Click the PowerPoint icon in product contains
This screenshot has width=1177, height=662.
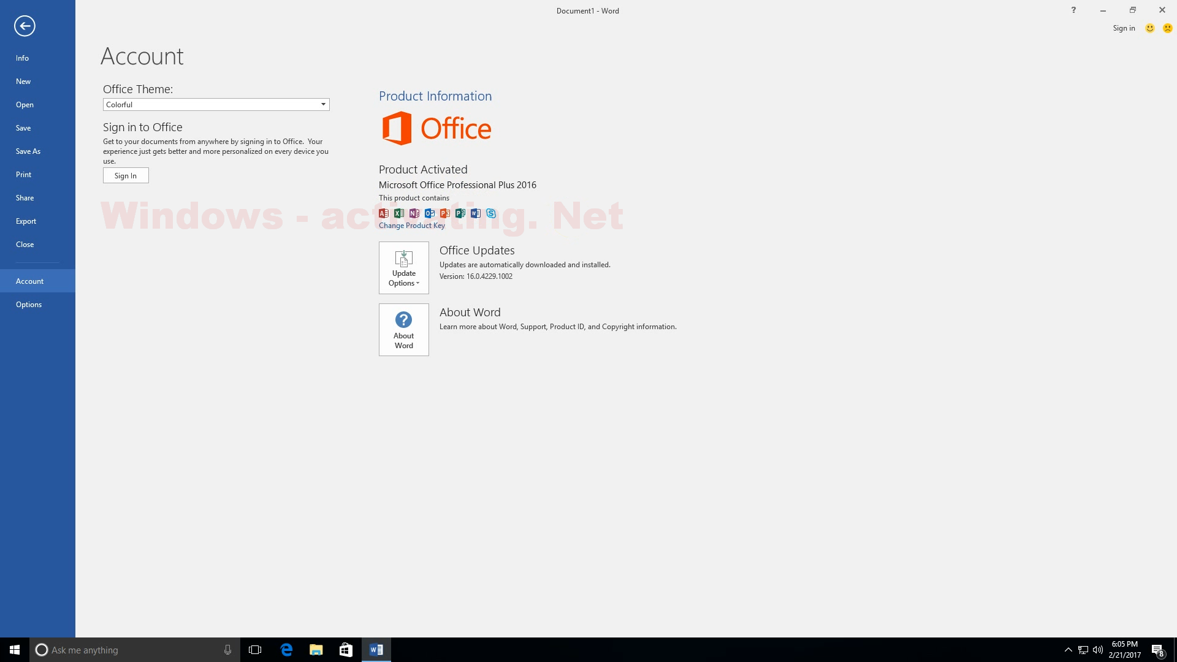[446, 213]
